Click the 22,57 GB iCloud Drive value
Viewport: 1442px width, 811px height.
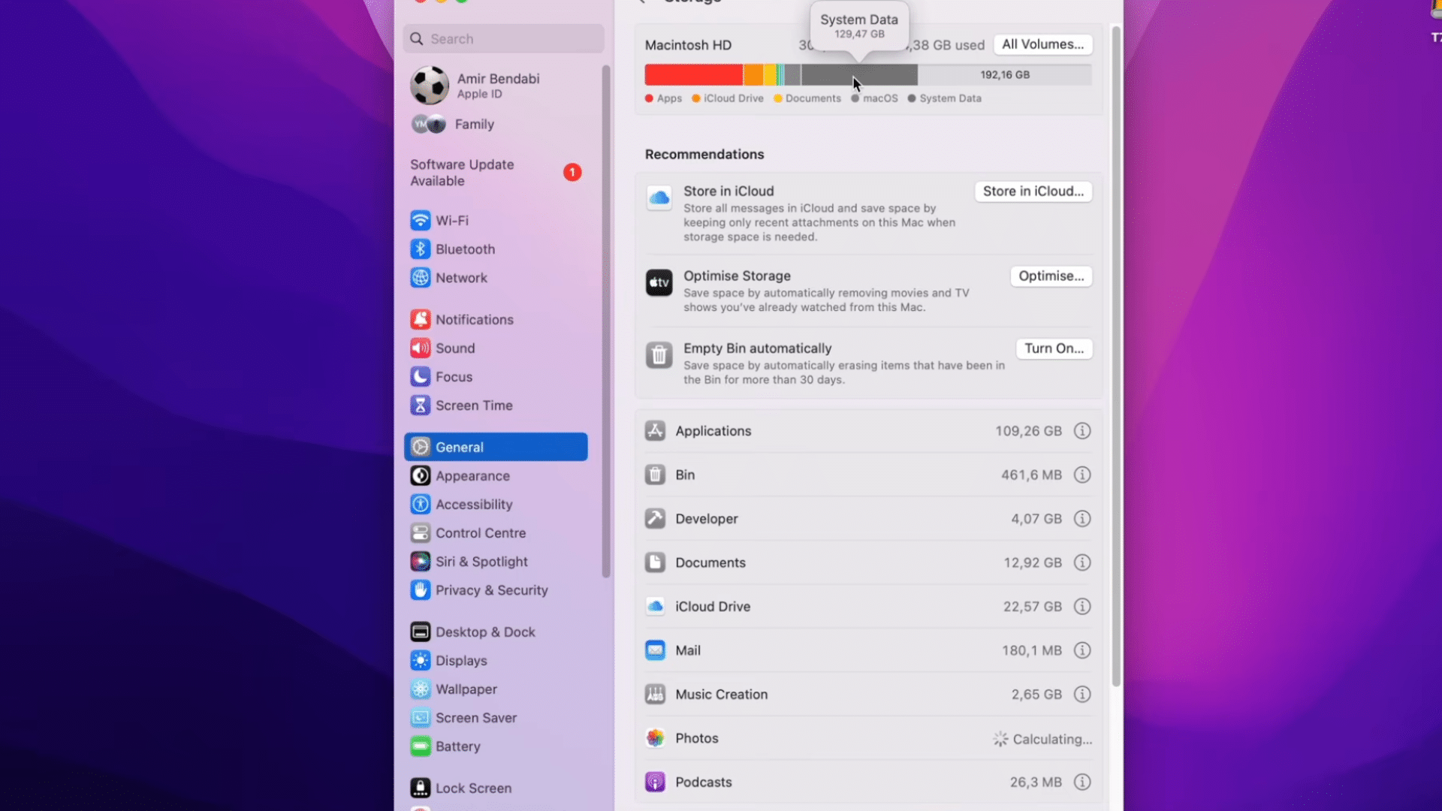click(1033, 607)
